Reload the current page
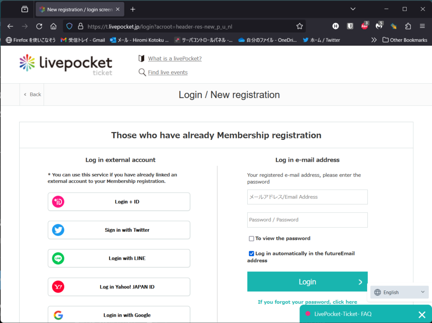The width and height of the screenshot is (432, 323). (x=39, y=26)
